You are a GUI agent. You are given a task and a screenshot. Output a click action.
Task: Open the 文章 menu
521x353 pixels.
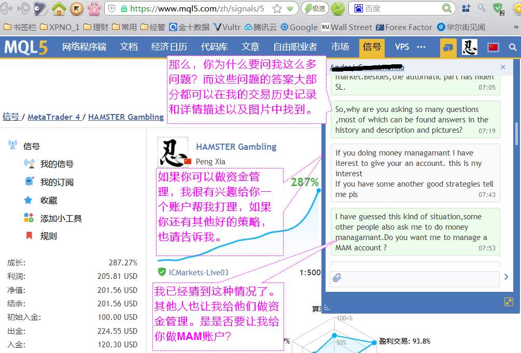coord(250,47)
